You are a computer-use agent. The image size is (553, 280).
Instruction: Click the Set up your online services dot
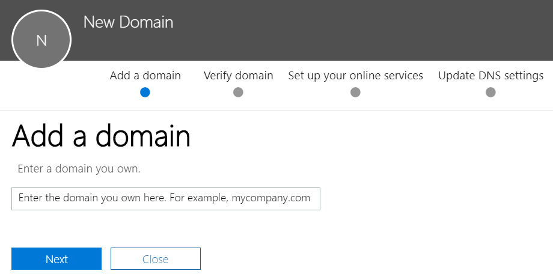(x=355, y=93)
